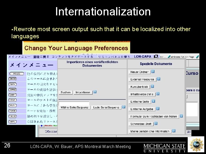Click LON-CAPA link in Japanese menu bar
Viewport: 206px width, 154px height.
point(142,56)
